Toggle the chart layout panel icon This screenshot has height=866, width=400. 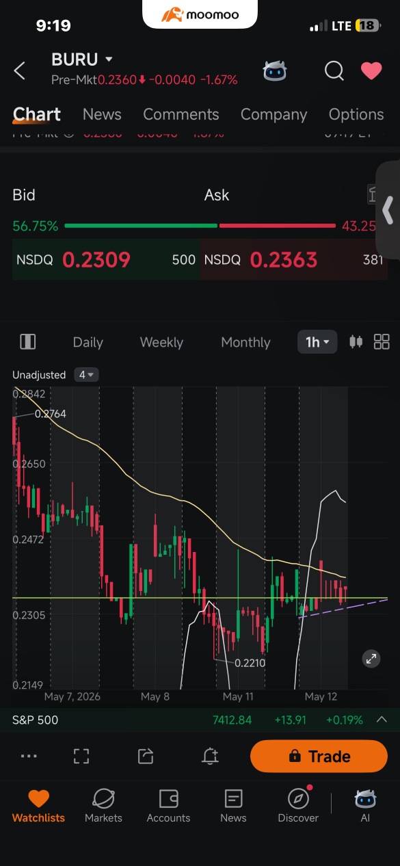coord(28,342)
